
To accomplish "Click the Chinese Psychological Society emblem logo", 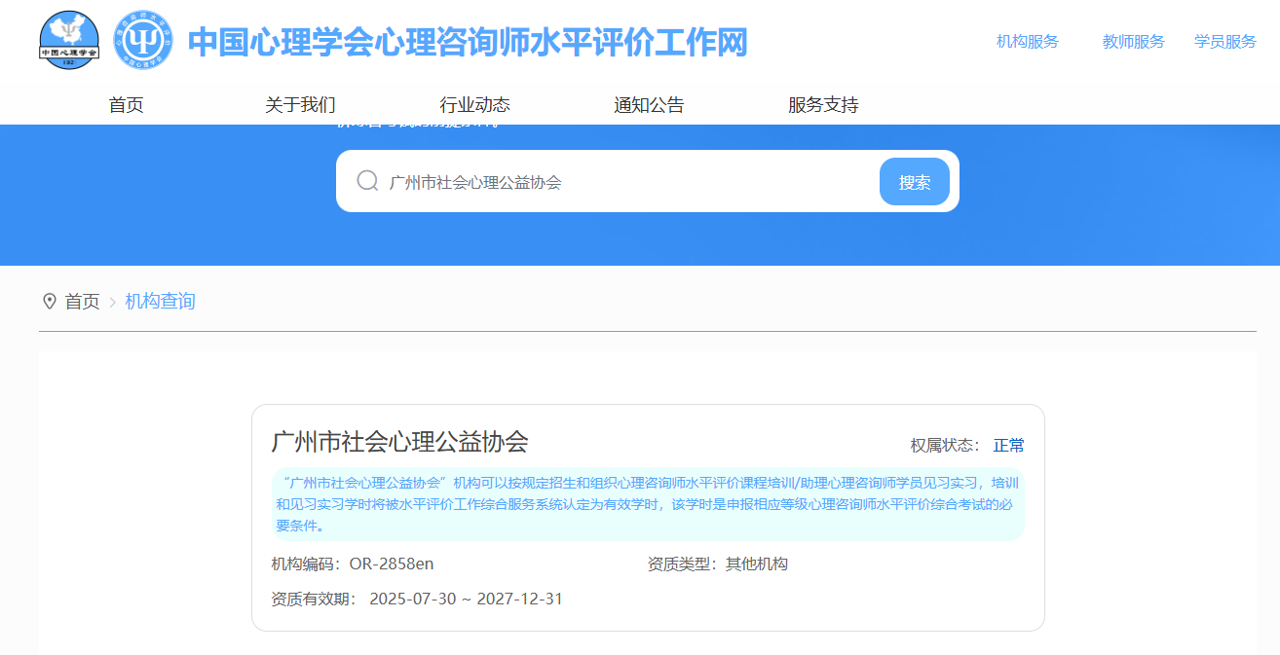I will click(69, 40).
